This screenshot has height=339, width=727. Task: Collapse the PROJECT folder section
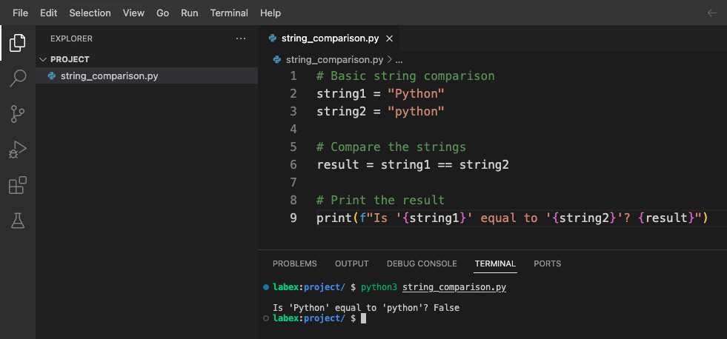43,59
